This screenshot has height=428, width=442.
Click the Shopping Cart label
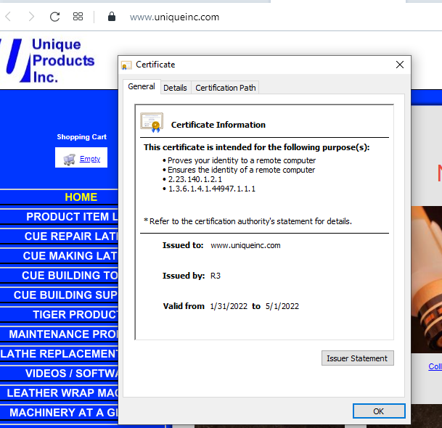click(82, 137)
